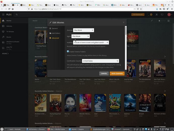Switch to the first Plex browser tab
The height and width of the screenshot is (131, 174).
pyautogui.click(x=7, y=5)
